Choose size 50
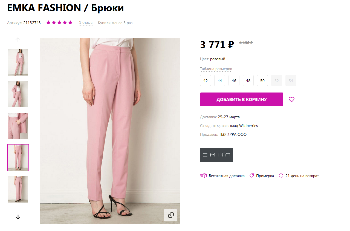Viewport: 350px width, 231px height. pos(262,81)
